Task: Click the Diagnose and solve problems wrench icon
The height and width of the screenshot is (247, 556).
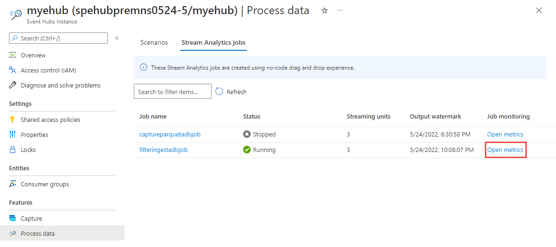Action: (x=13, y=85)
